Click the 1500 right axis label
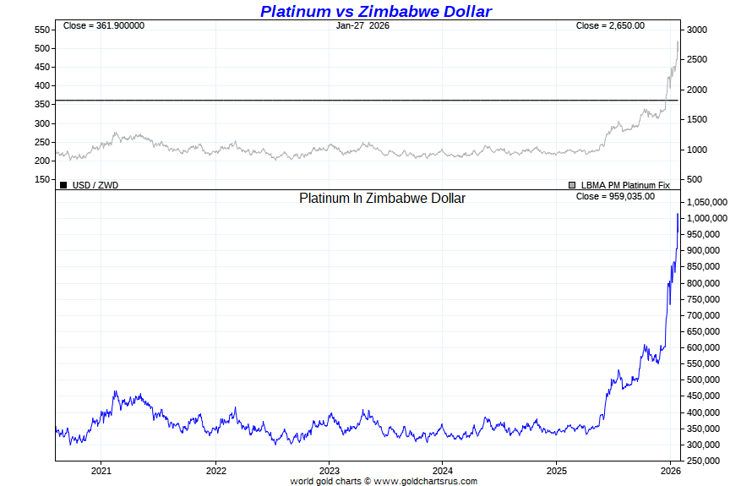This screenshot has height=486, width=752. click(697, 119)
